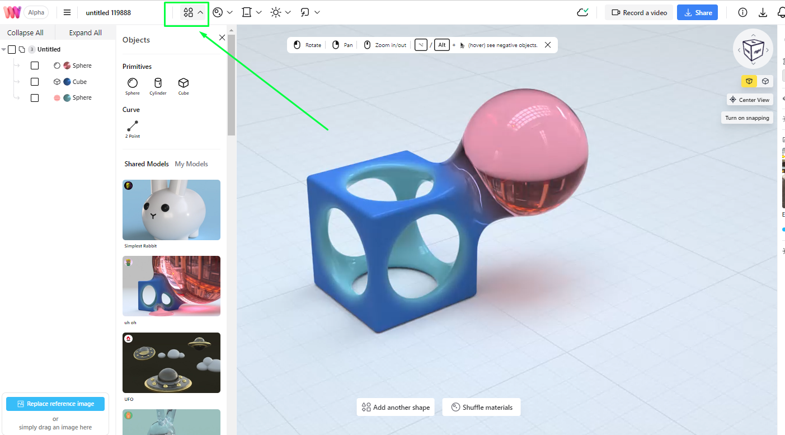This screenshot has height=435, width=785.
Task: Click the author badge on the uh oh card
Action: pyautogui.click(x=129, y=262)
